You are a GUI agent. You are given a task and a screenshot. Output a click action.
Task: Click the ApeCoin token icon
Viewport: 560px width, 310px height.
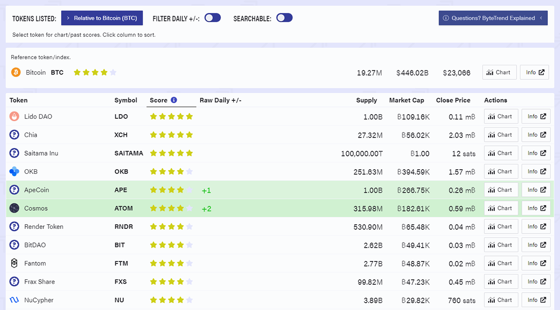[14, 190]
